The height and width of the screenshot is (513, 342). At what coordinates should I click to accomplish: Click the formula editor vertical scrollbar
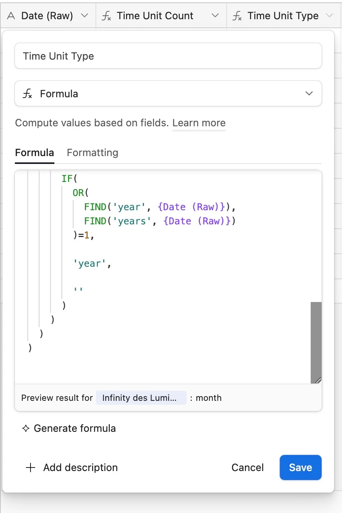pyautogui.click(x=316, y=337)
